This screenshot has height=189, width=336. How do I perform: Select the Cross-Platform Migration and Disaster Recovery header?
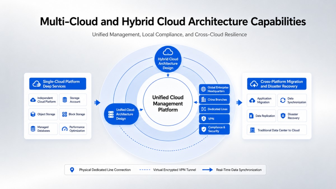277,84
